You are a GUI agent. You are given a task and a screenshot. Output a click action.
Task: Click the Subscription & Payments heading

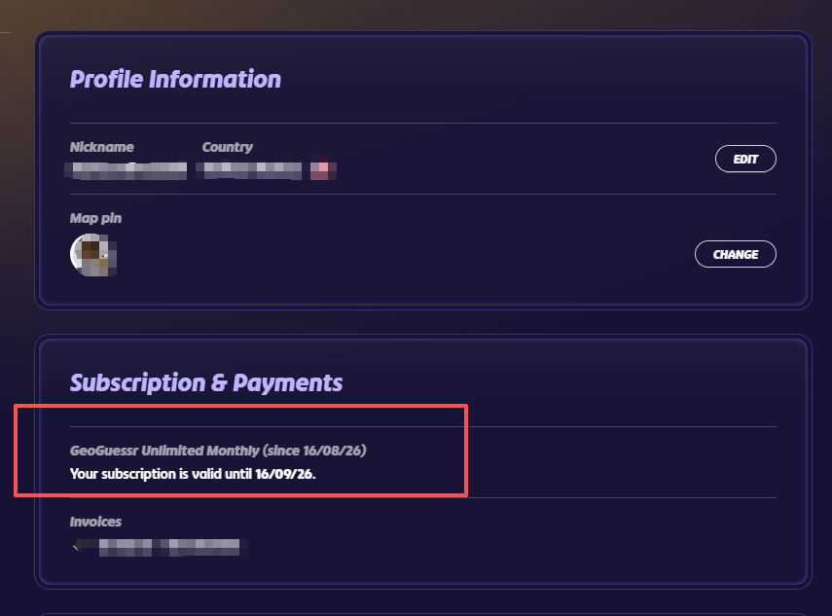point(206,382)
